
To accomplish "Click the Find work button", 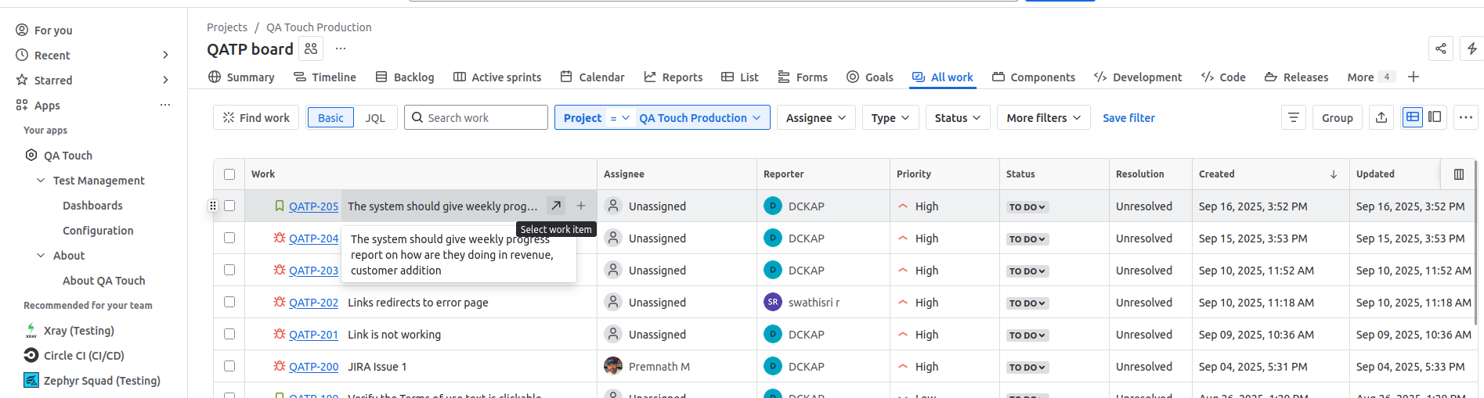I will pyautogui.click(x=256, y=117).
